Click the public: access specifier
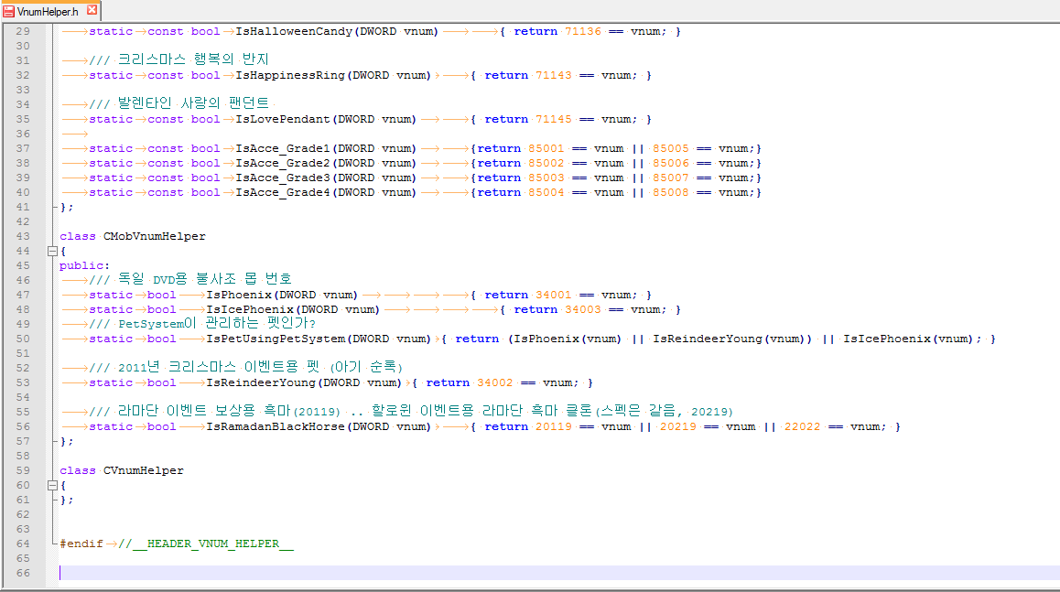The image size is (1060, 592). pos(84,265)
